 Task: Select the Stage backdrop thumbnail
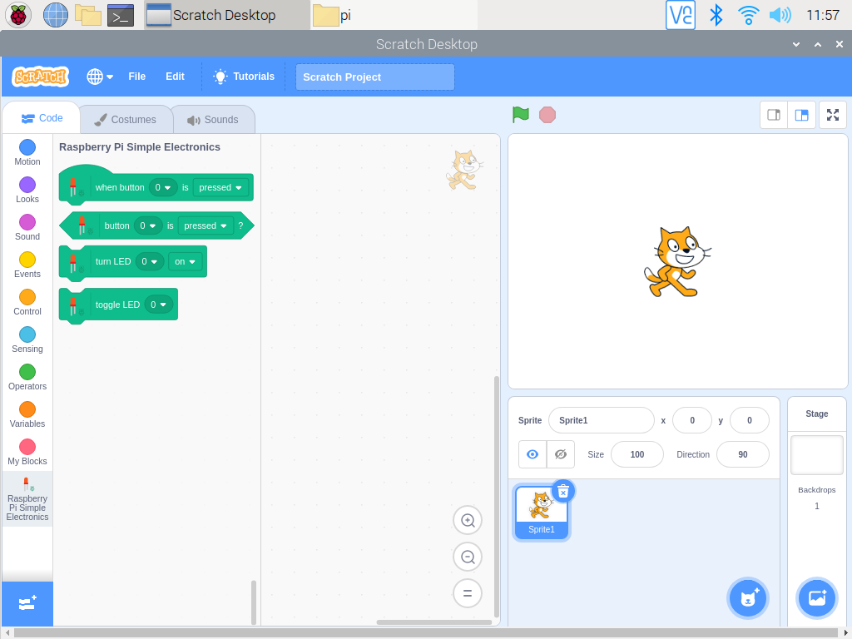817,455
